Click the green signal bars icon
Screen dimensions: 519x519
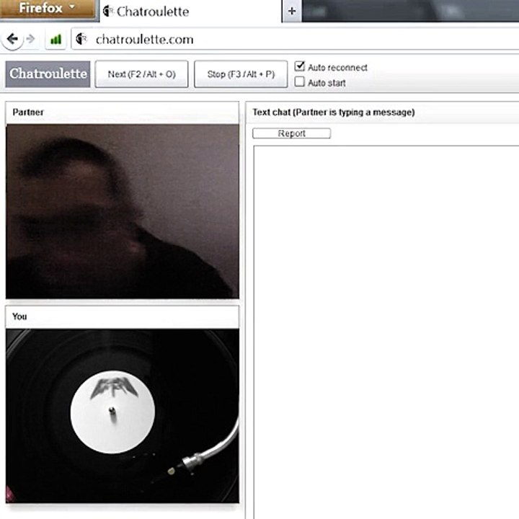point(56,40)
